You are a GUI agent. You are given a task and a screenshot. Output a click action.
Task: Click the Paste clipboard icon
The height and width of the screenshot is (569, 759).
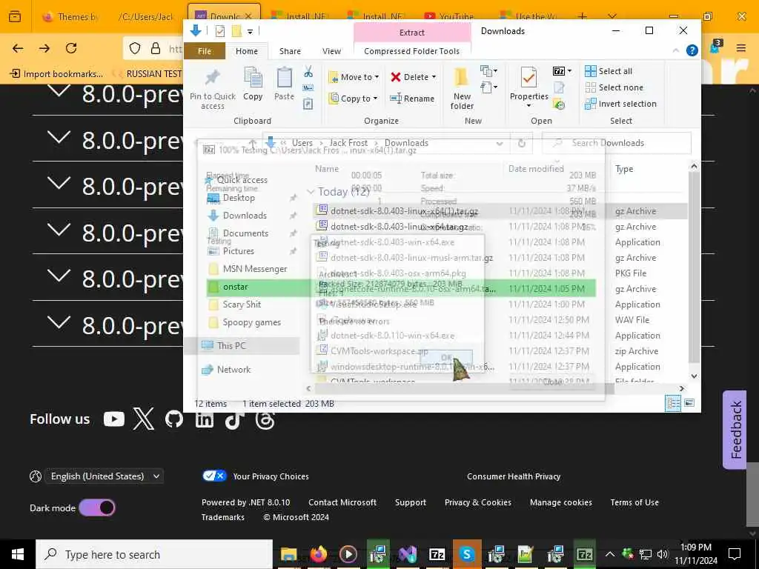[284, 83]
